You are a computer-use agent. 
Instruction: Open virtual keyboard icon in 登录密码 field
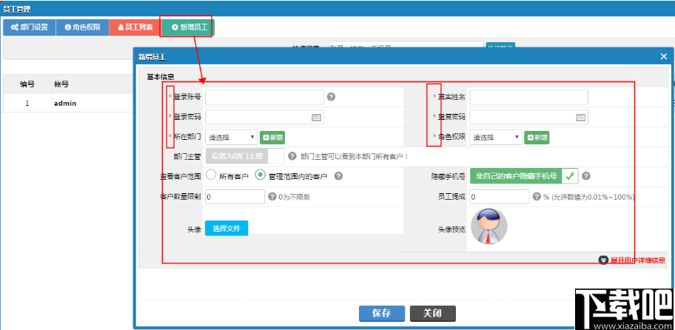tap(317, 118)
